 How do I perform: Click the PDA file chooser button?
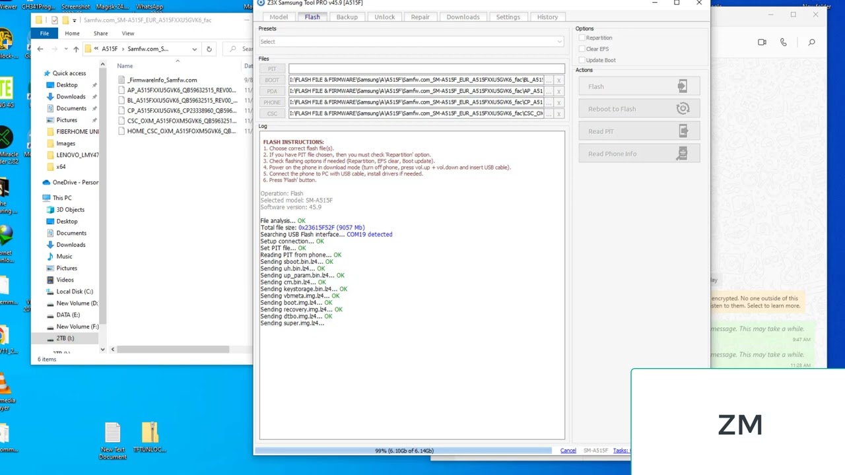click(x=272, y=91)
